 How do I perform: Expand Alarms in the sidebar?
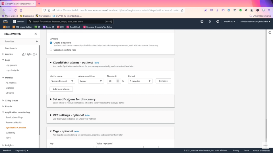[3, 54]
